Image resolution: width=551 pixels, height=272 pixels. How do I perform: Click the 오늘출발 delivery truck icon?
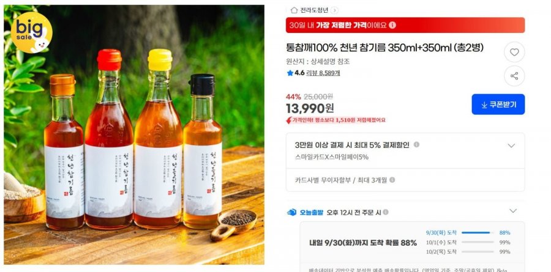pyautogui.click(x=291, y=212)
